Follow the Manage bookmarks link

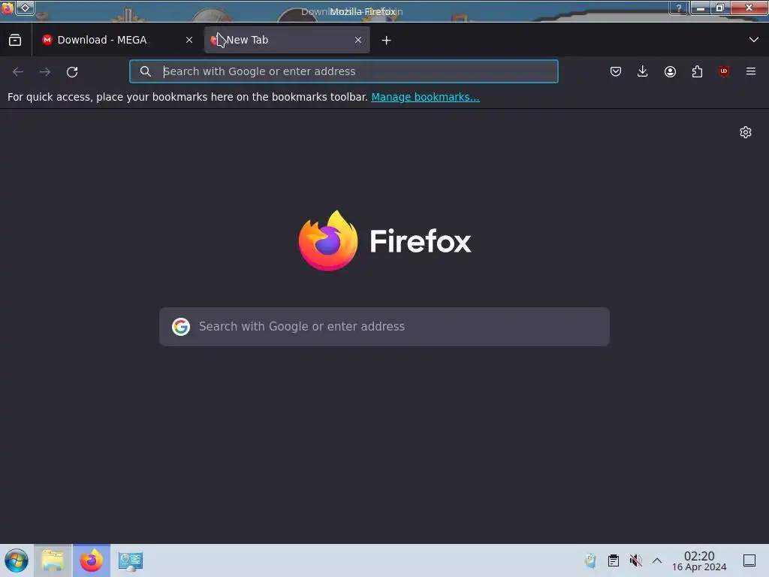(x=425, y=97)
